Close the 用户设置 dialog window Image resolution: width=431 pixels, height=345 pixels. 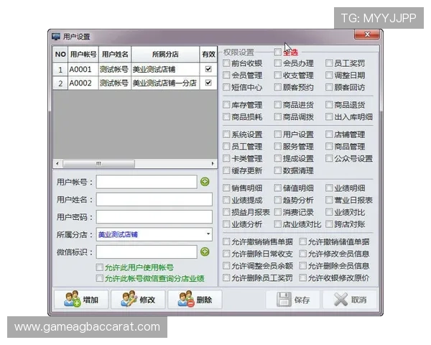tap(367, 34)
